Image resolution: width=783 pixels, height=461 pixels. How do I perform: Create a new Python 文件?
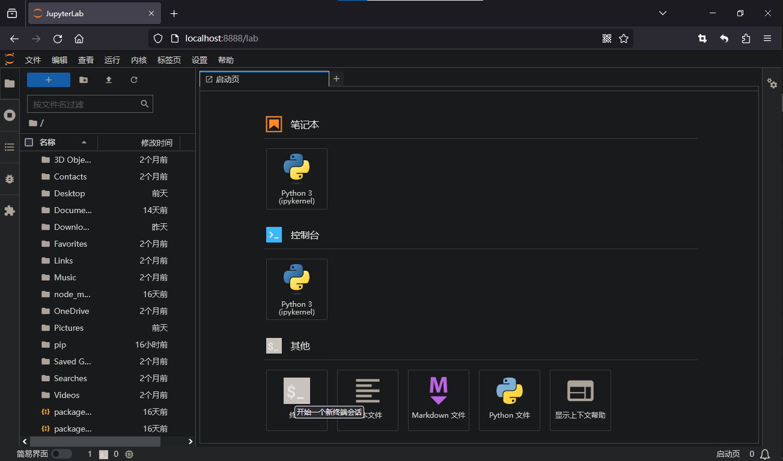(510, 400)
